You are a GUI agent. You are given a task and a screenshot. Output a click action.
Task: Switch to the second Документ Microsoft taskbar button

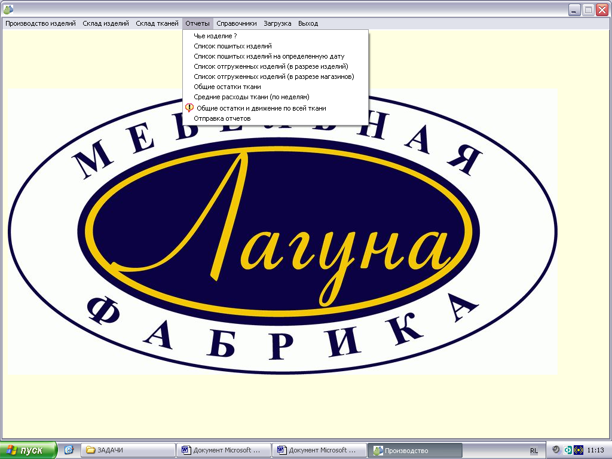tap(319, 451)
